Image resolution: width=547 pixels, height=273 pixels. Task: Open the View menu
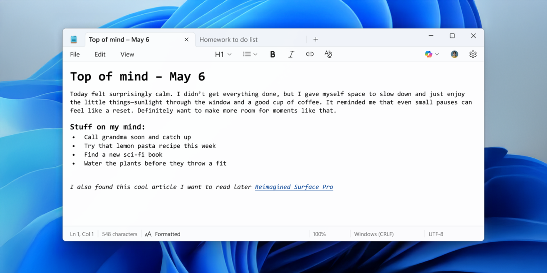point(127,54)
